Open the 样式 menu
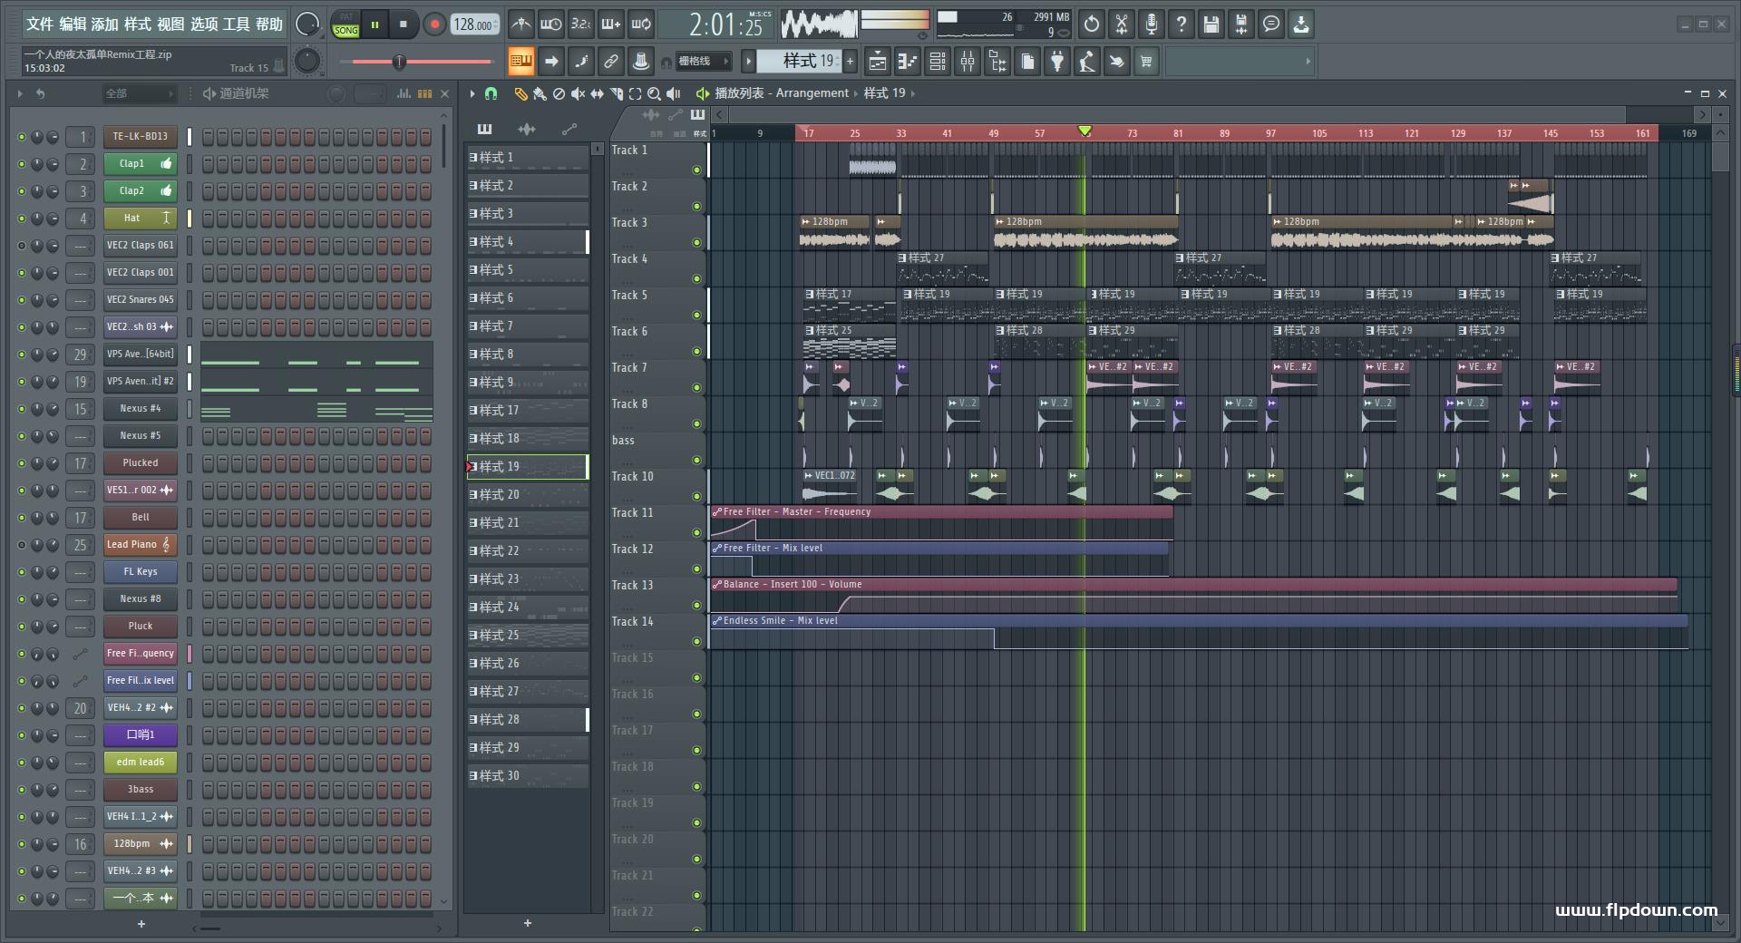 [x=138, y=24]
